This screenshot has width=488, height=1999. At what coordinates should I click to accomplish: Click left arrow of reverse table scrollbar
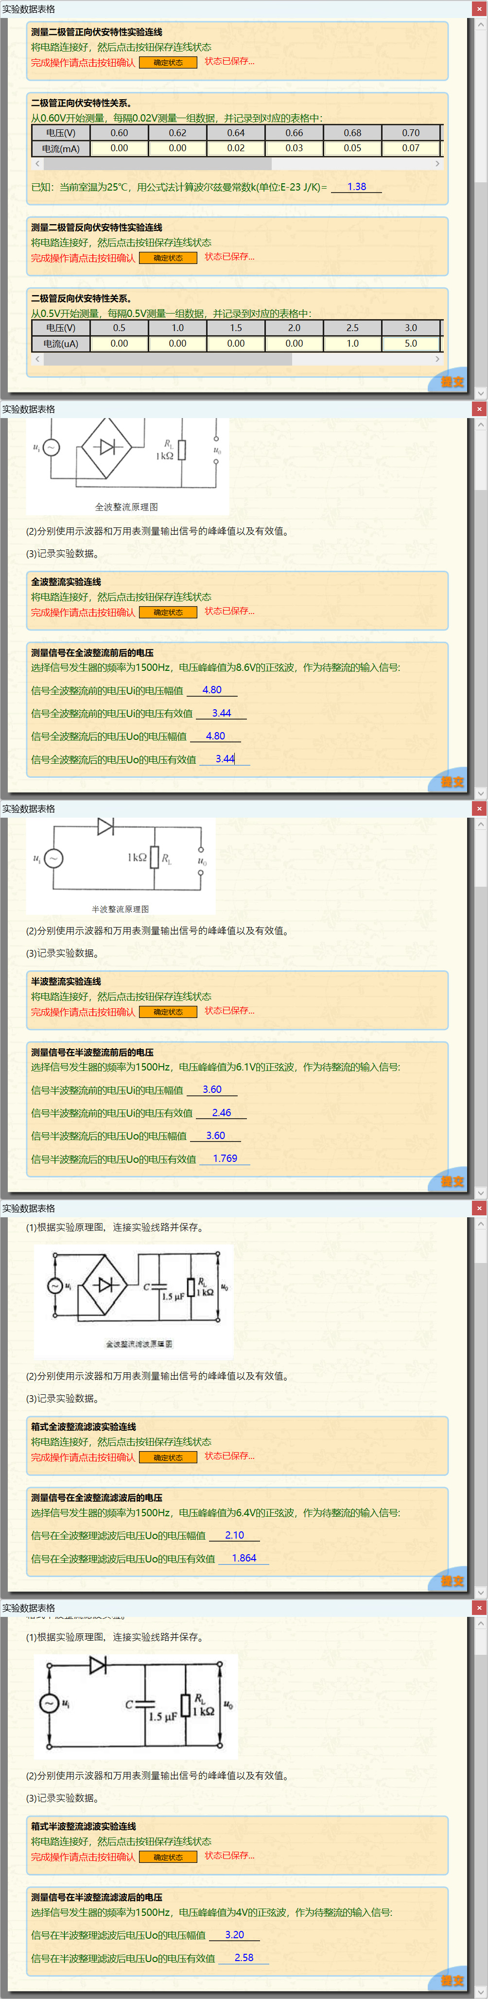(x=37, y=359)
